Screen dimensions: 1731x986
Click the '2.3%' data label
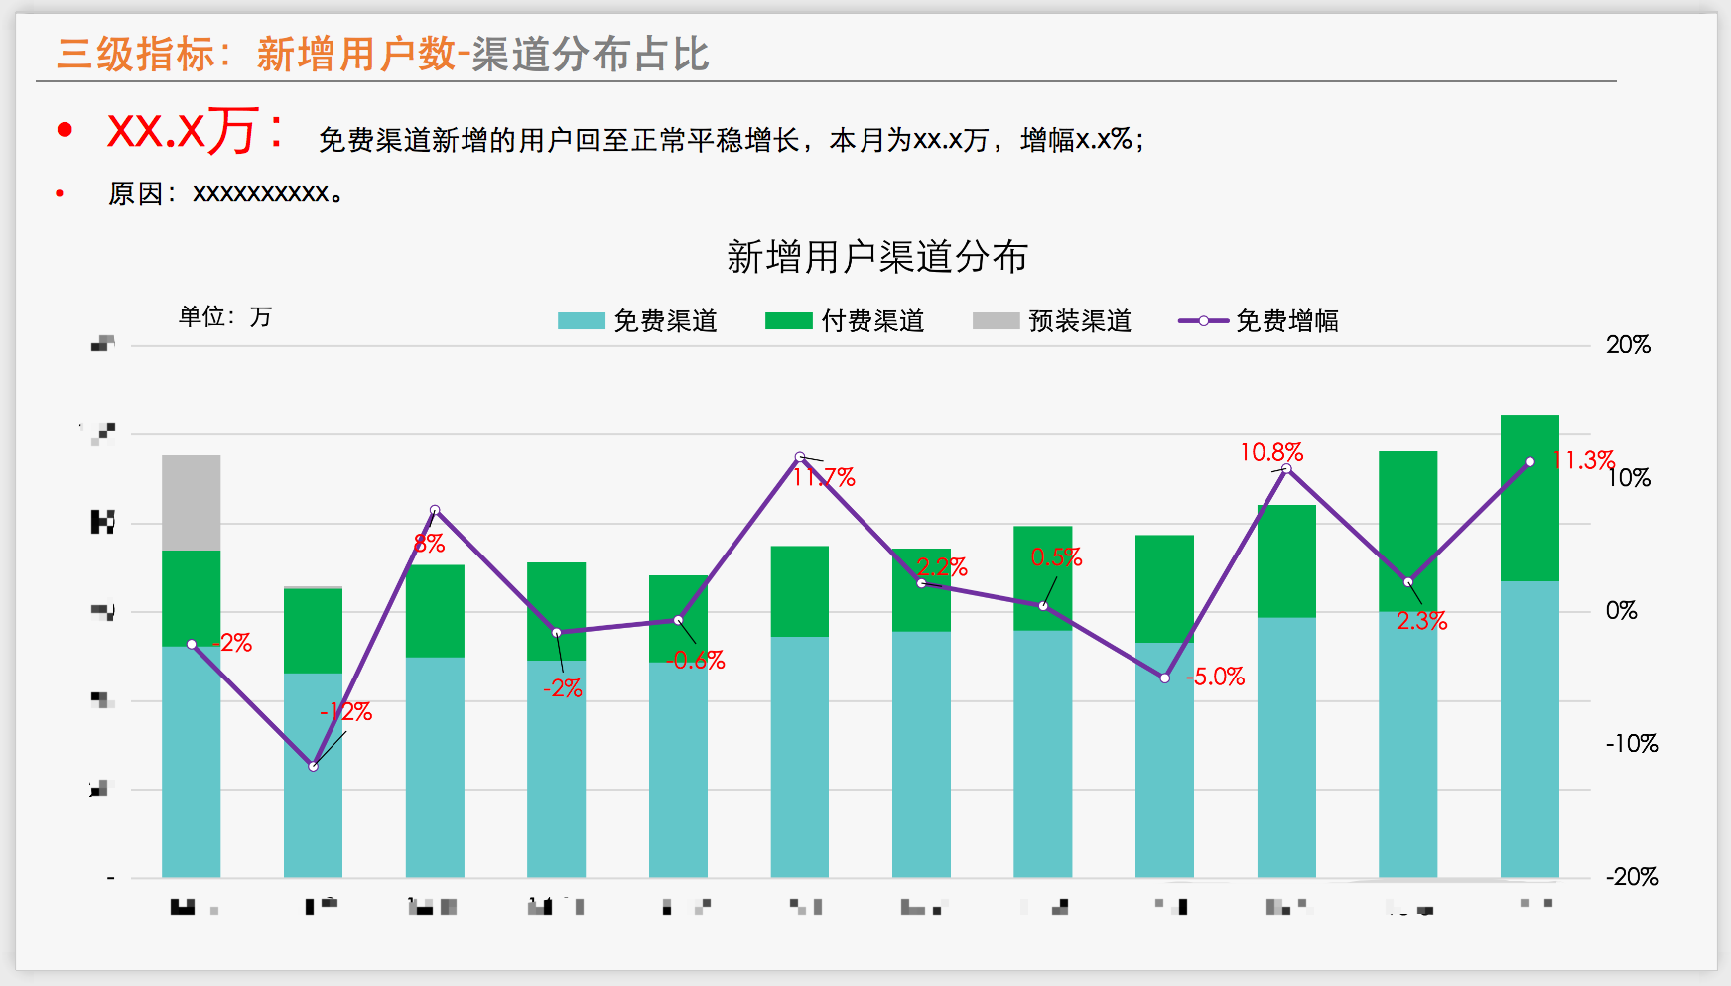[x=1421, y=621]
